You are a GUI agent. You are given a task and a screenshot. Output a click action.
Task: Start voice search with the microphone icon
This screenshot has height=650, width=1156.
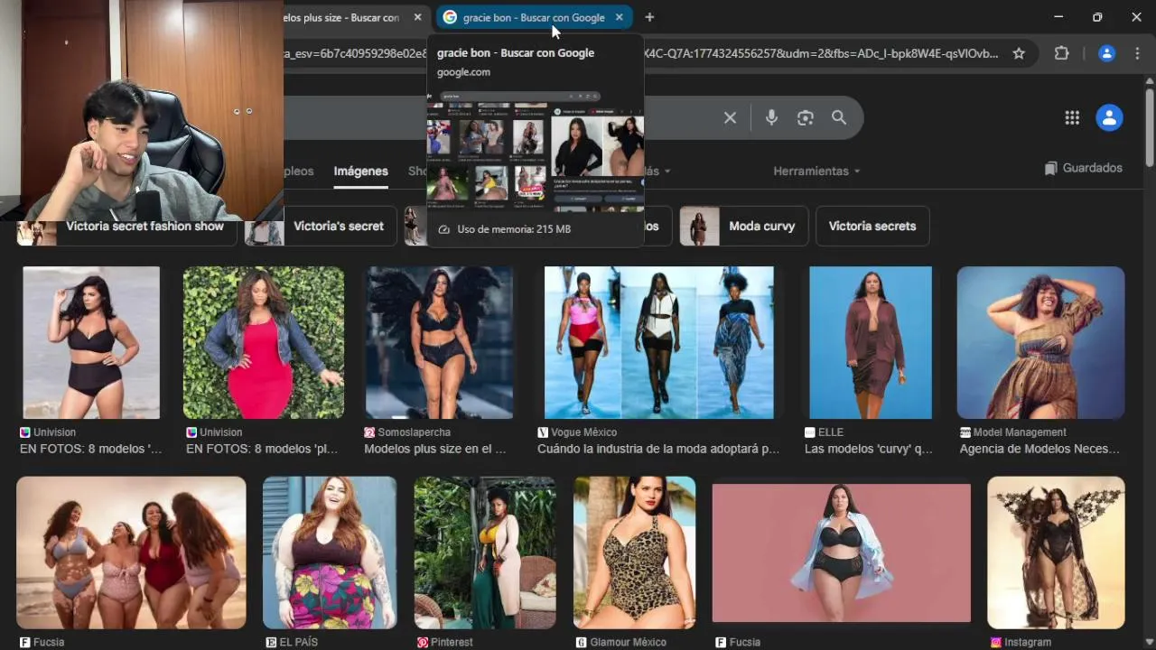[x=771, y=117]
